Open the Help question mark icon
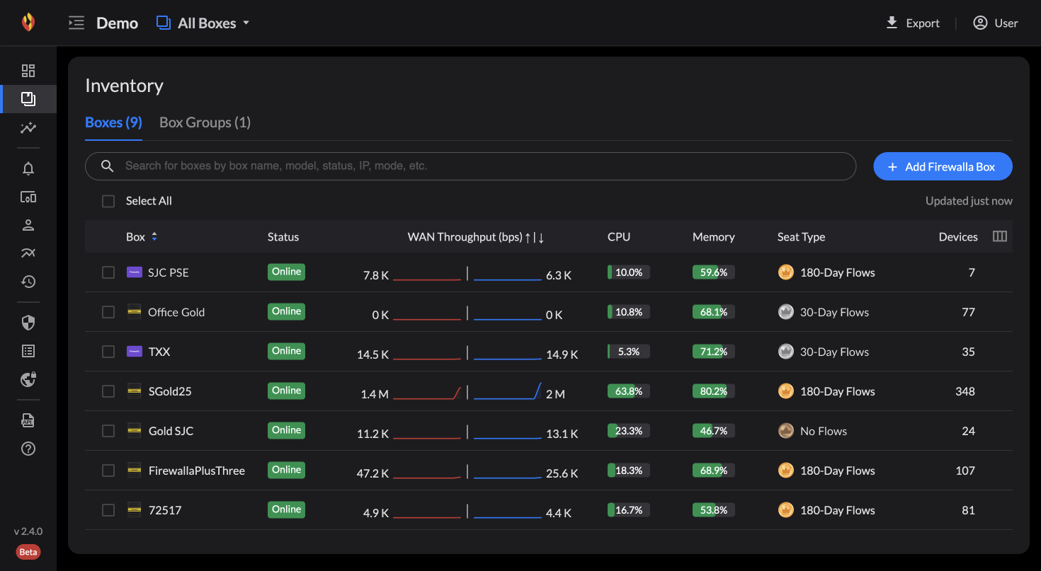 (x=28, y=449)
